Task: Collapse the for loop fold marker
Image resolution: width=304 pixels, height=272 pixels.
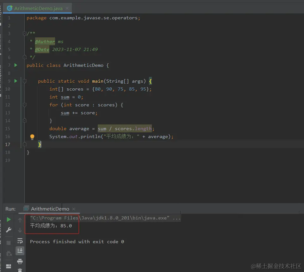Action: 24,105
